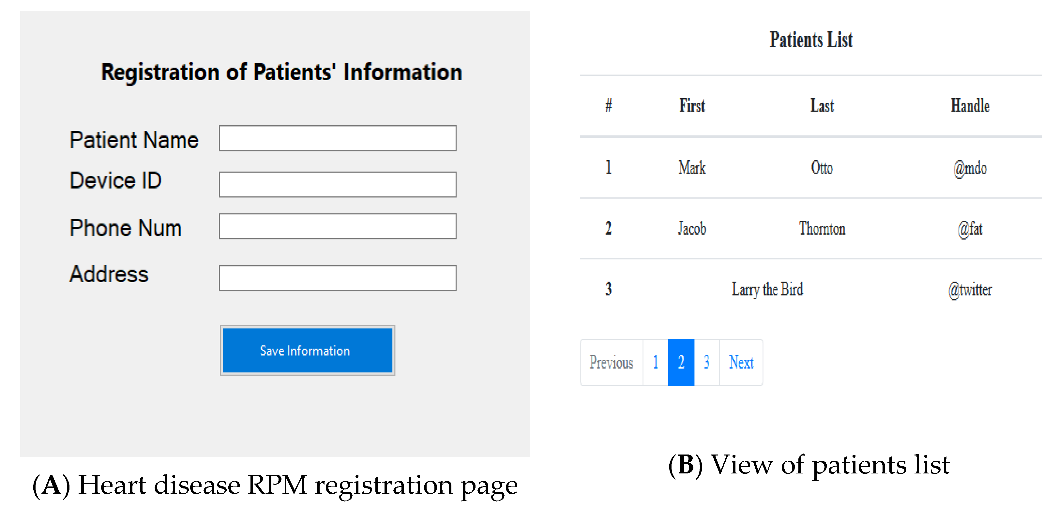Select the Address text field

pos(337,278)
